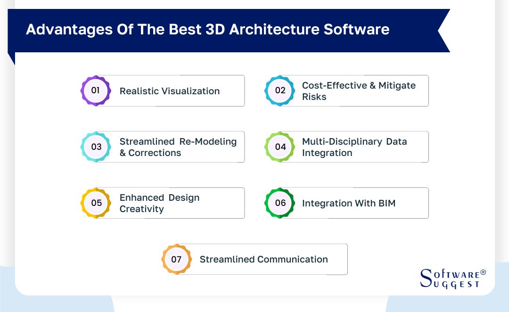The image size is (509, 312).
Task: Expand Streamlined Re-Modeling & Corrections entry
Action: [178, 147]
